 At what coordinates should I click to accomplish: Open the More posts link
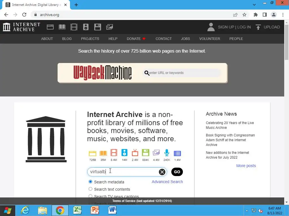pos(246,166)
